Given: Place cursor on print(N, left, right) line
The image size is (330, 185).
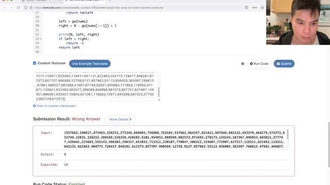Looking at the screenshot, I should (x=79, y=34).
